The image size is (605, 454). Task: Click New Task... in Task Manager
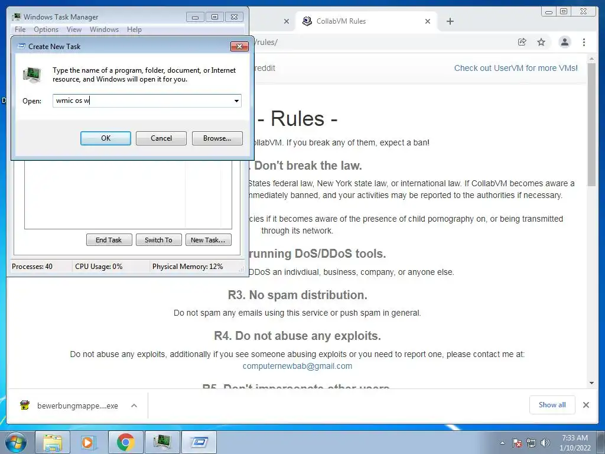coord(208,240)
